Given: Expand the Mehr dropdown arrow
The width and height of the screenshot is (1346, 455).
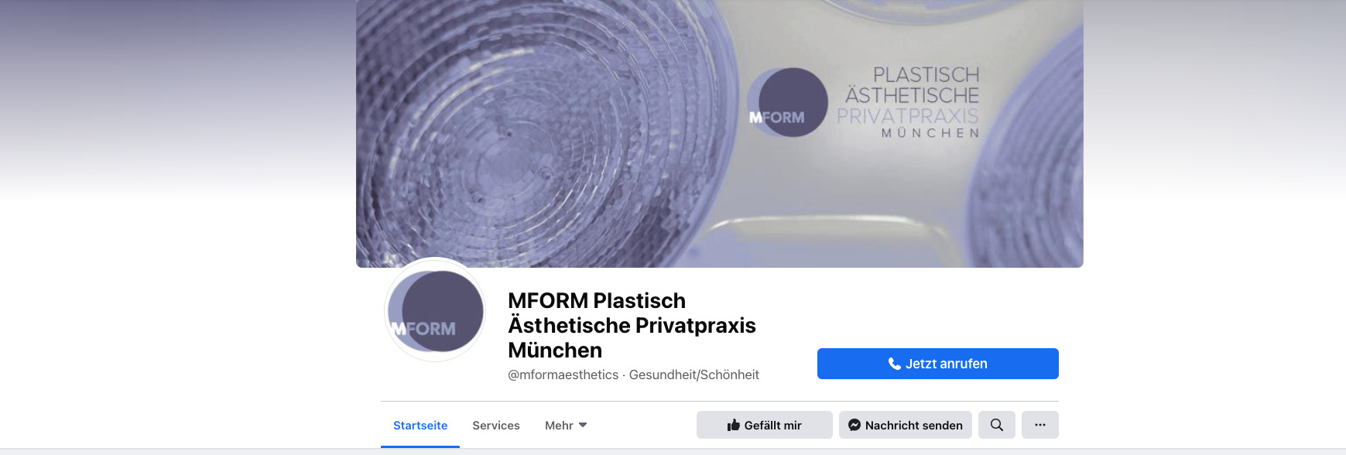Looking at the screenshot, I should pyautogui.click(x=583, y=425).
